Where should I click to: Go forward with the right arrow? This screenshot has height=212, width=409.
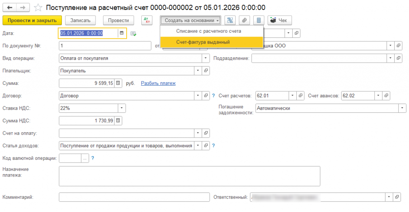[x=23, y=8]
